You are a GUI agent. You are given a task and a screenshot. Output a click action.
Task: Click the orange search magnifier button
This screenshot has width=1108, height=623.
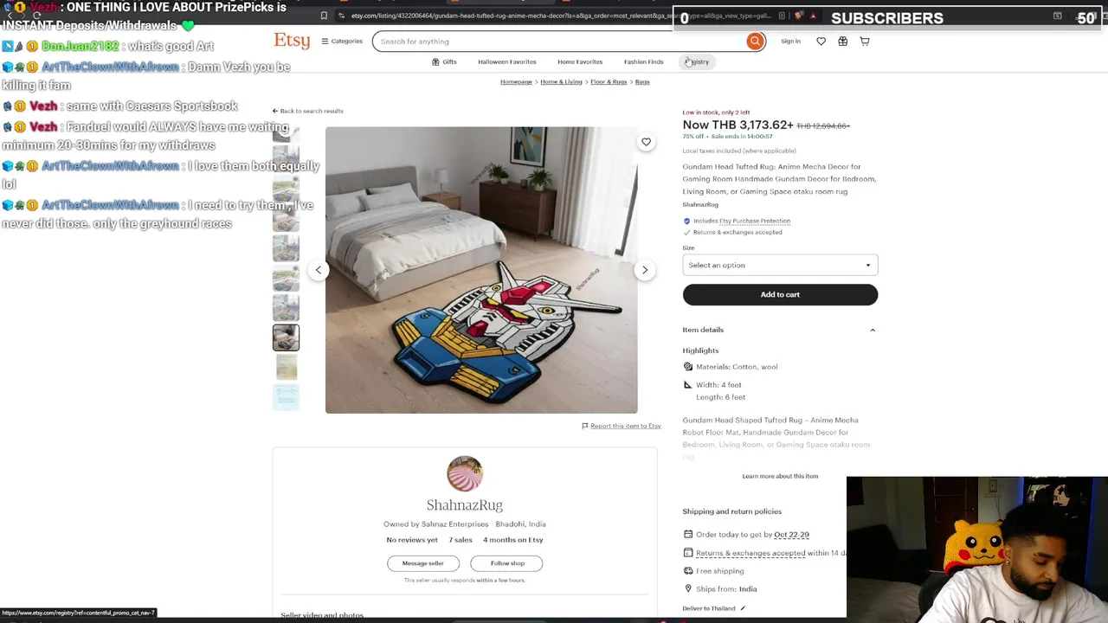755,41
